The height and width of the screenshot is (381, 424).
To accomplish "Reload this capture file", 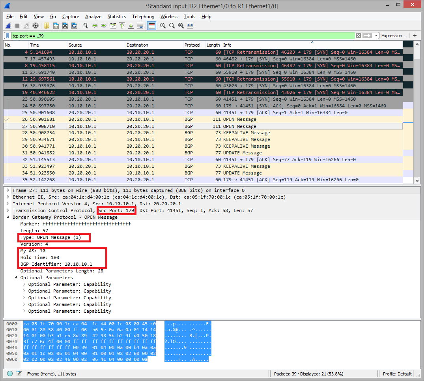I will tap(74, 26).
